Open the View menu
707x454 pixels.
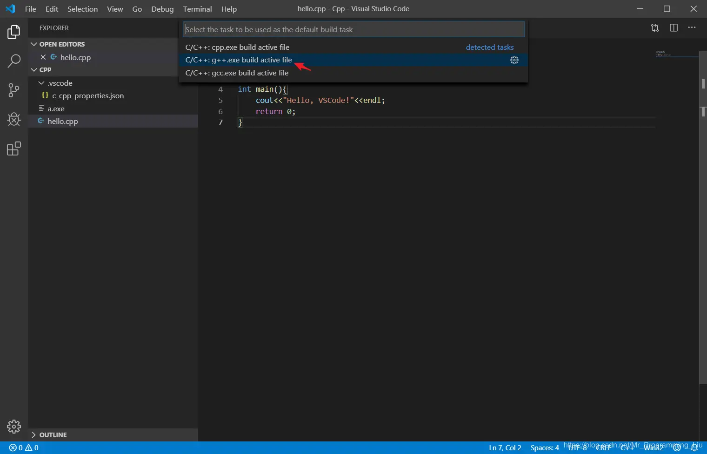click(x=115, y=9)
